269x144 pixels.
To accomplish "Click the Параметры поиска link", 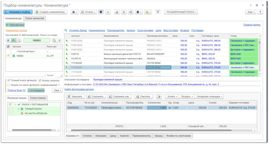I will coord(16,30).
